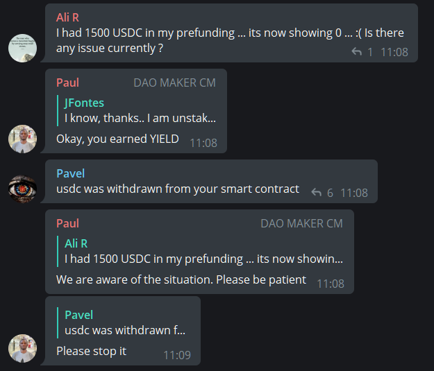Image resolution: width=434 pixels, height=371 pixels.
Task: Open Ali R's profile avatar
Action: pyautogui.click(x=22, y=48)
